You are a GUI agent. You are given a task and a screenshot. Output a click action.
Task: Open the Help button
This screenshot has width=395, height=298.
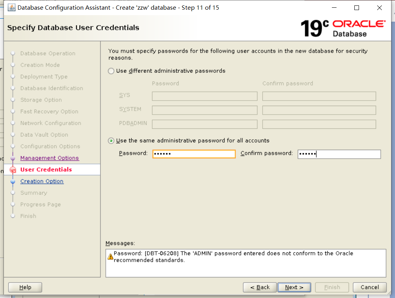tap(25, 287)
